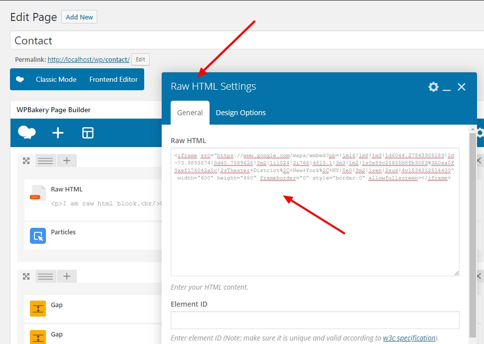Click the first row expand arrows icon
This screenshot has height=344, width=484.
click(26, 161)
